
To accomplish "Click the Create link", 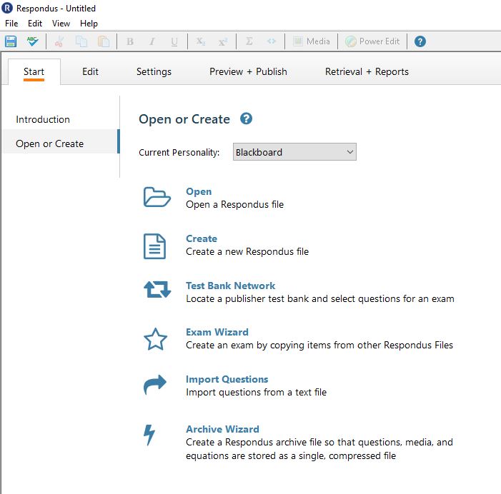I will point(202,238).
